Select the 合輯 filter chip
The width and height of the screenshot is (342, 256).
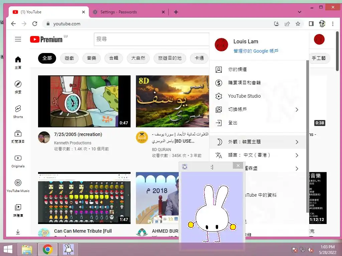(x=114, y=58)
